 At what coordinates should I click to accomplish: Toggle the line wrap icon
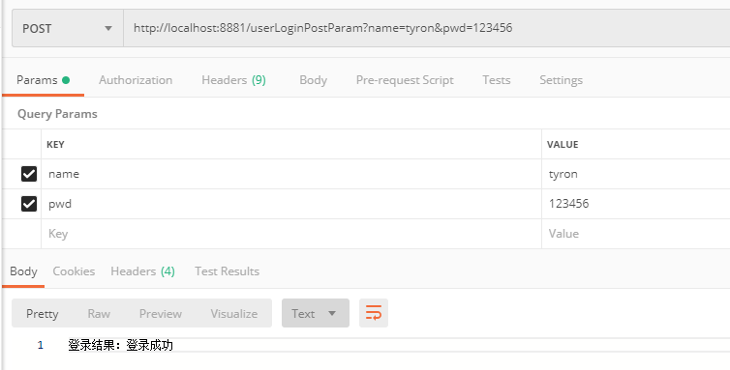(374, 313)
